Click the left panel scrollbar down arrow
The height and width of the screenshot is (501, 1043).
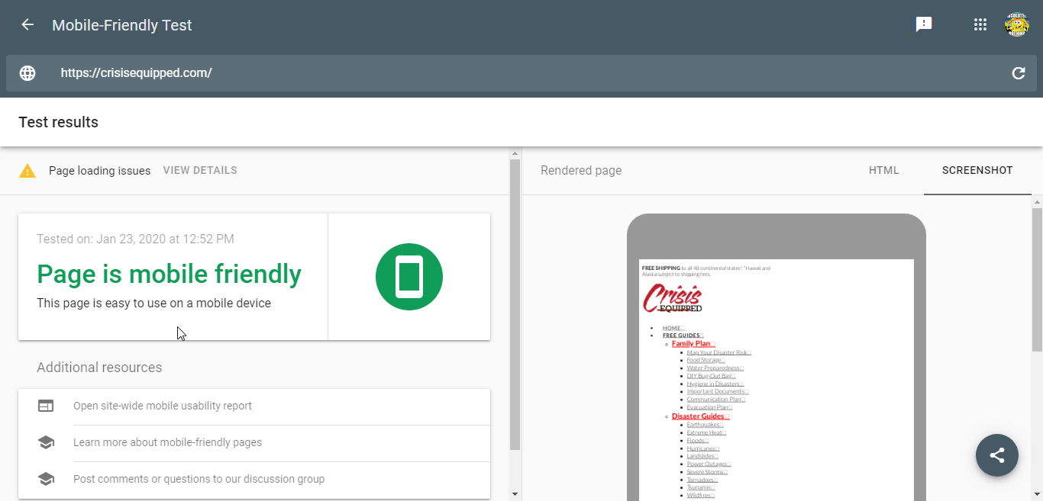click(515, 494)
